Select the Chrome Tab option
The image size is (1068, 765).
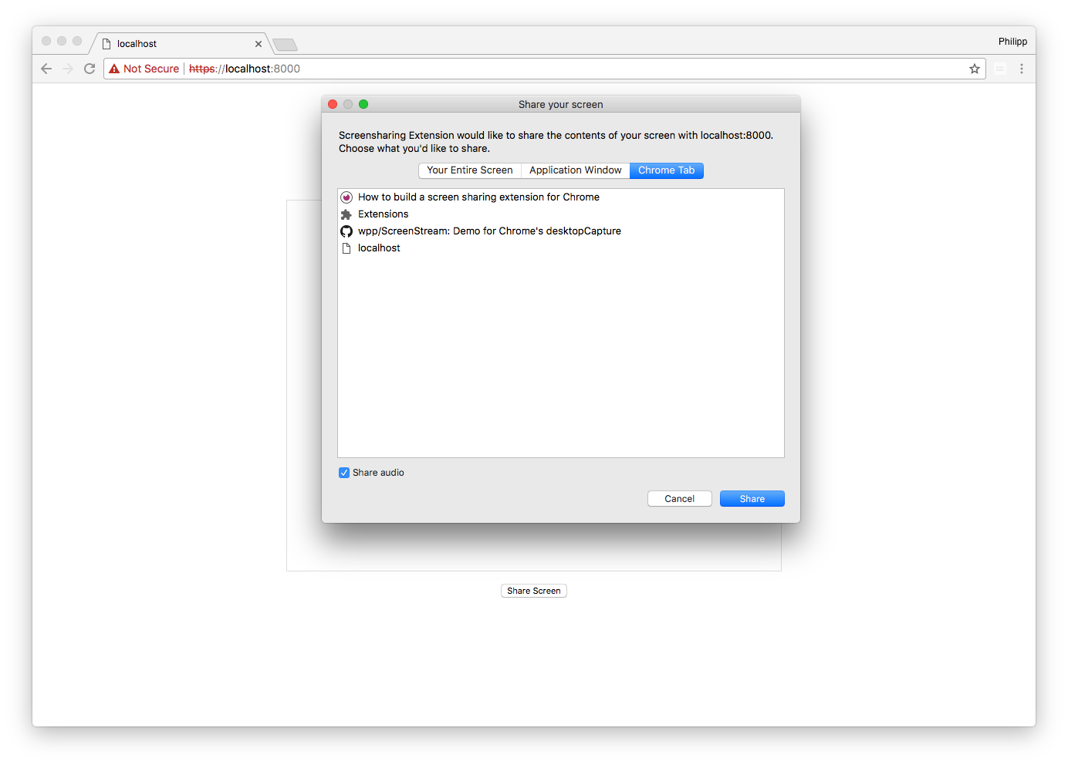point(666,170)
